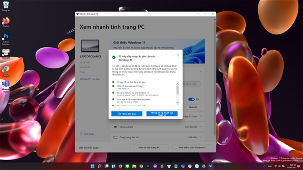Screen dimensions: 303x170
Task: Show hidden system tray icons
Action: pos(264,166)
